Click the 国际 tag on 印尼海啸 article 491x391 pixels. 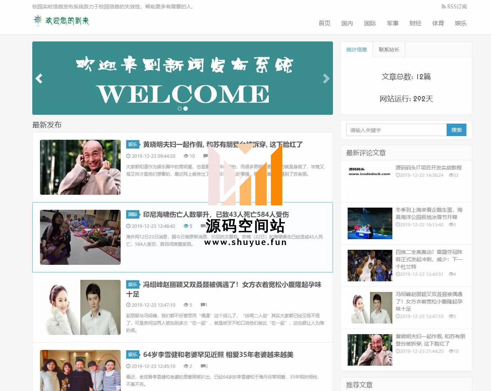[x=133, y=215]
